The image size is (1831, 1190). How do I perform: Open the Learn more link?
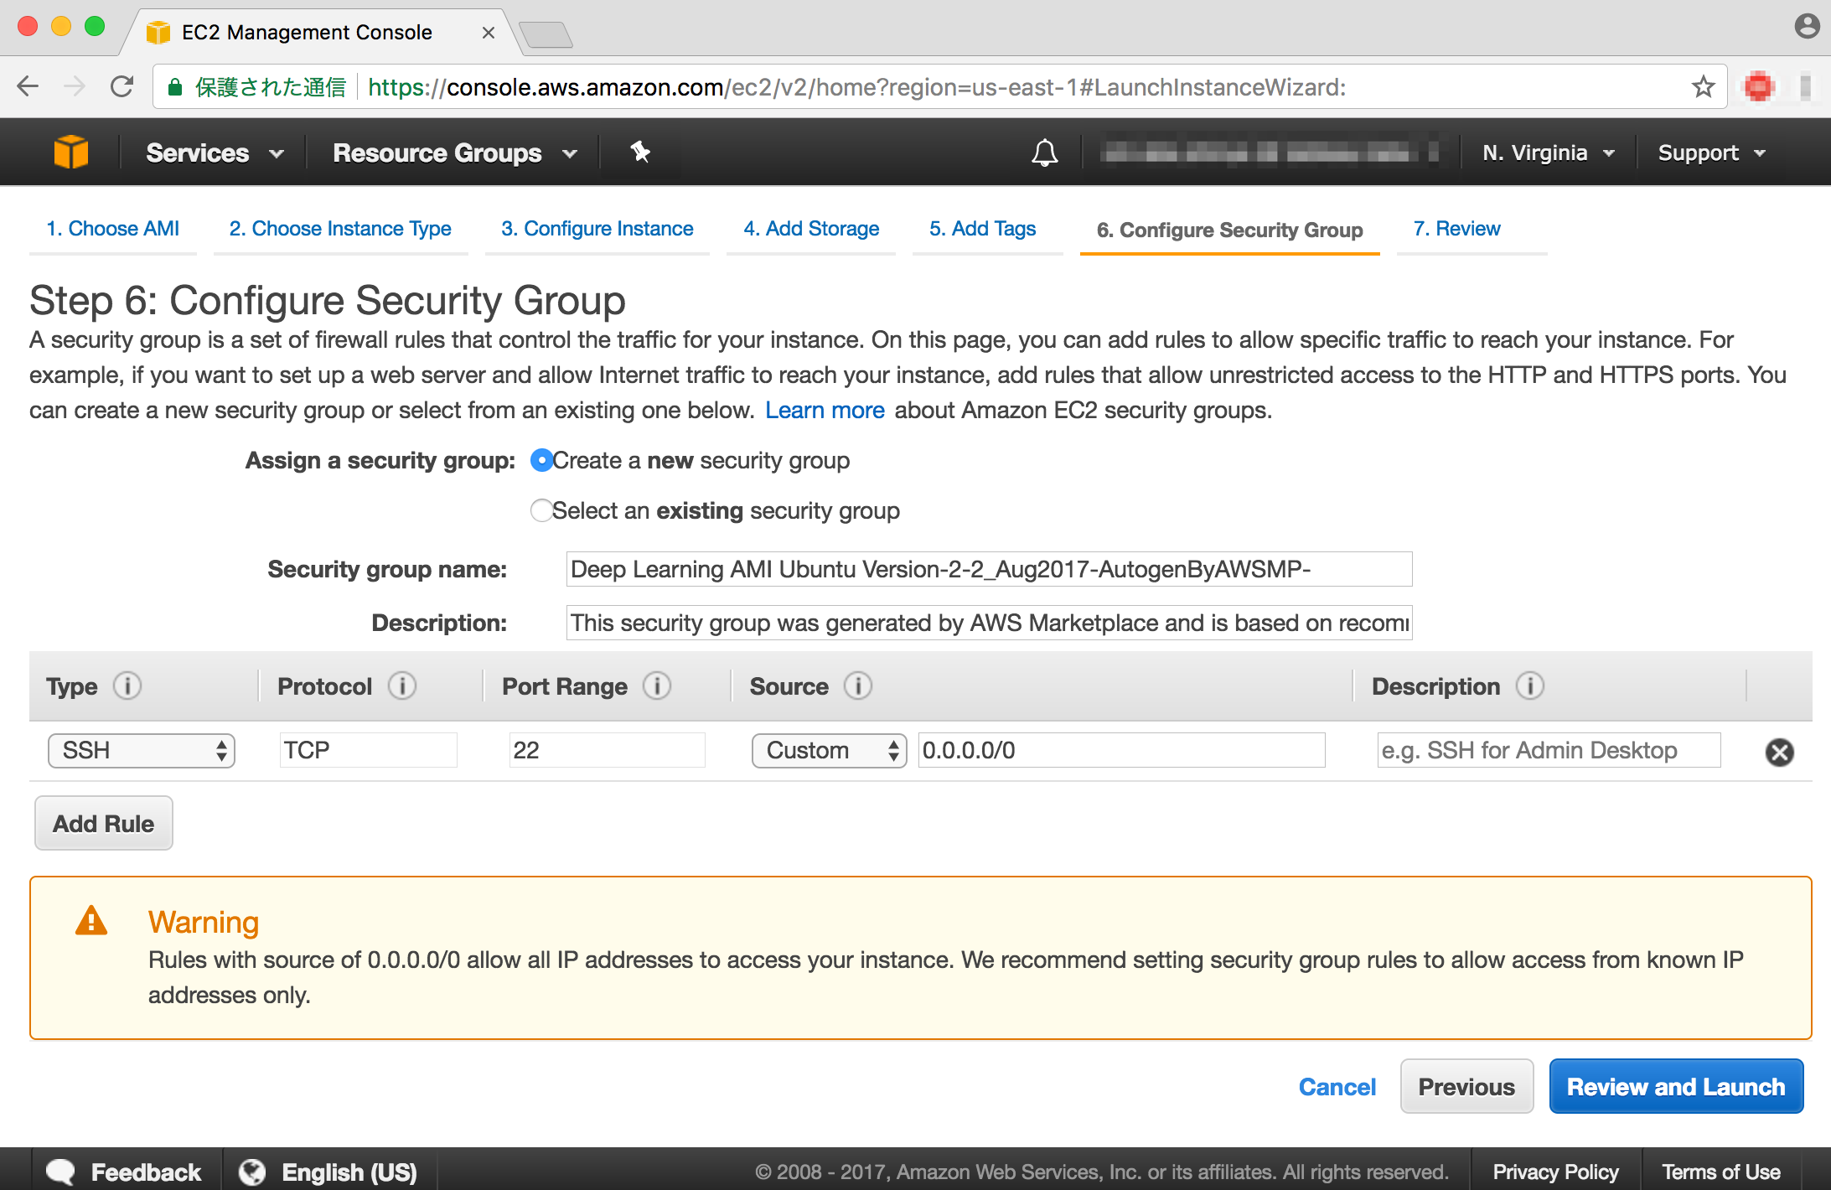point(825,411)
